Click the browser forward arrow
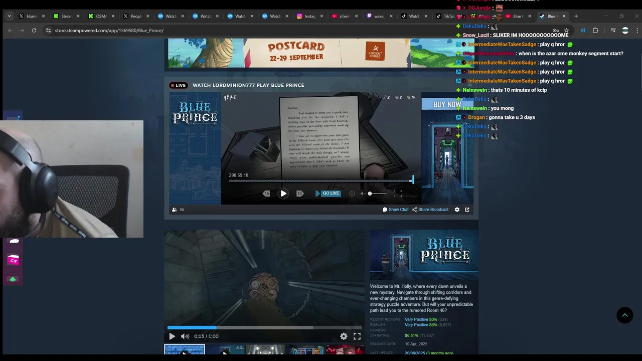Image resolution: width=642 pixels, height=361 pixels. pyautogui.click(x=22, y=31)
